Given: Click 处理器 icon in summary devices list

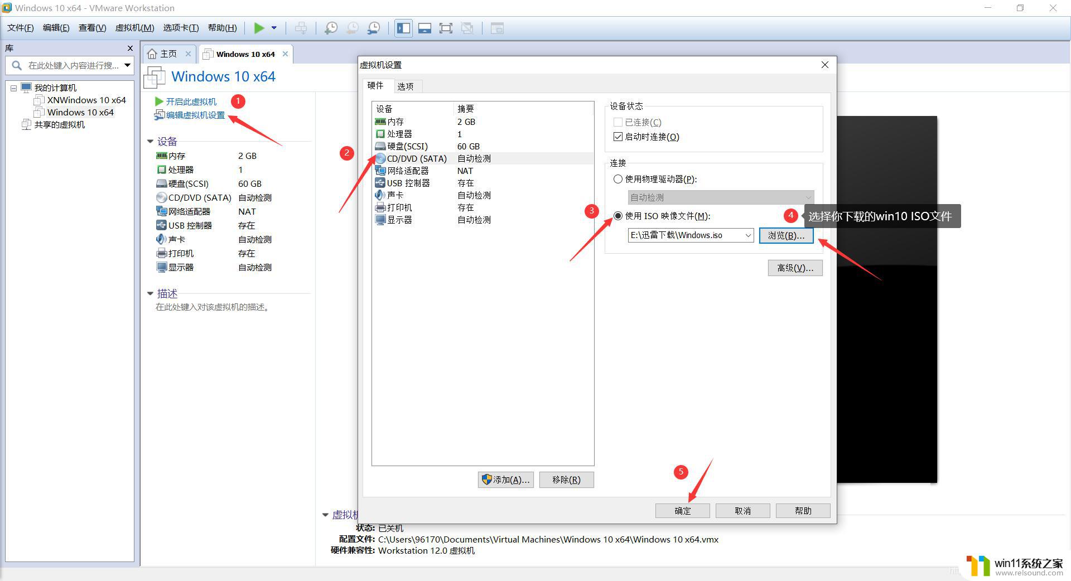Looking at the screenshot, I should pyautogui.click(x=161, y=170).
